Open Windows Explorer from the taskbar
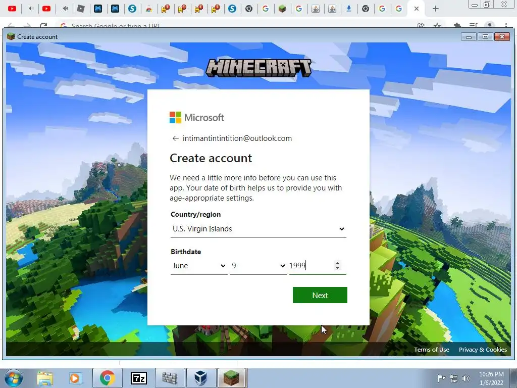This screenshot has width=517, height=388. 45,378
